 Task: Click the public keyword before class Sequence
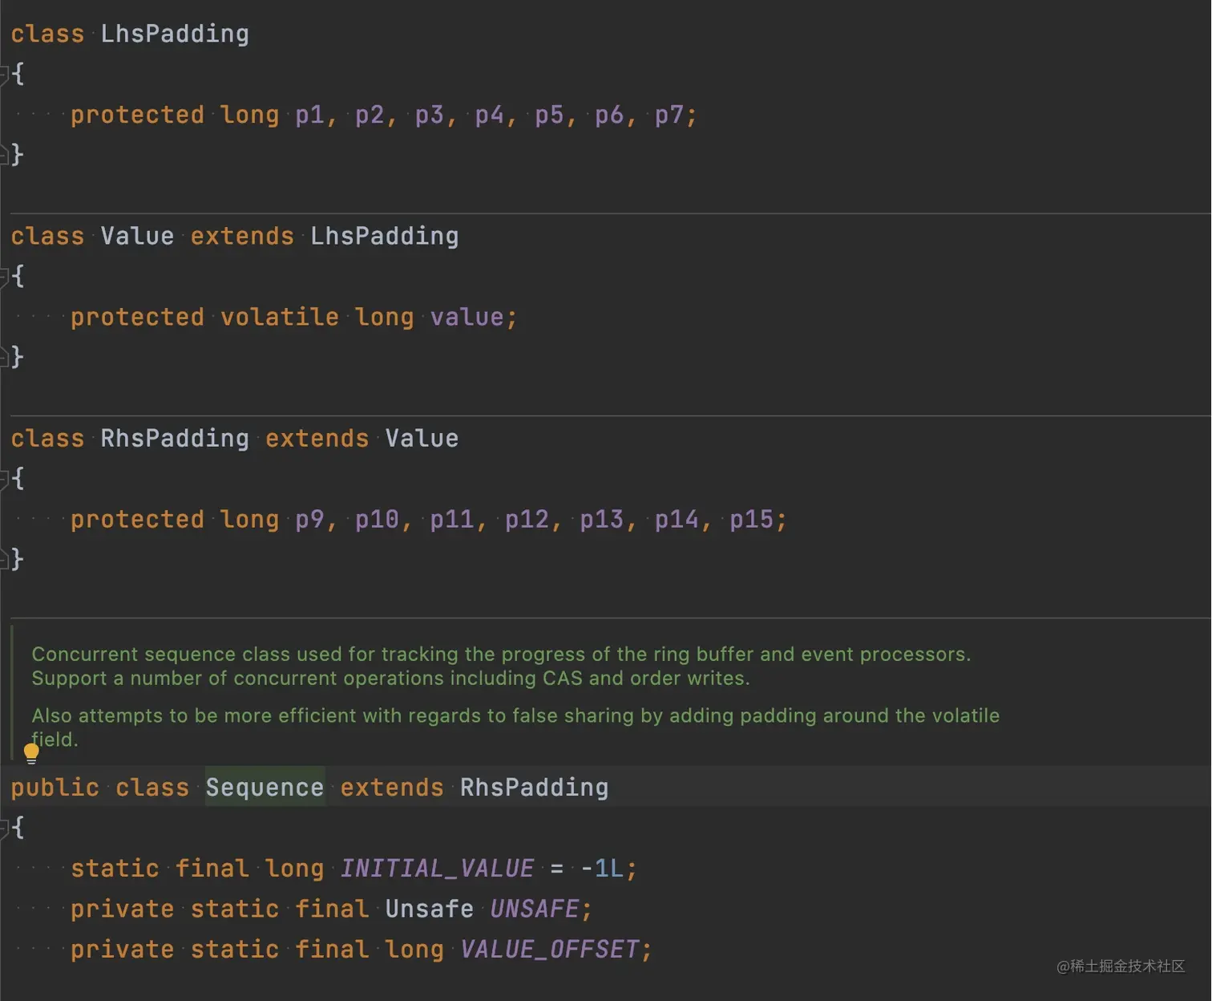coord(55,787)
